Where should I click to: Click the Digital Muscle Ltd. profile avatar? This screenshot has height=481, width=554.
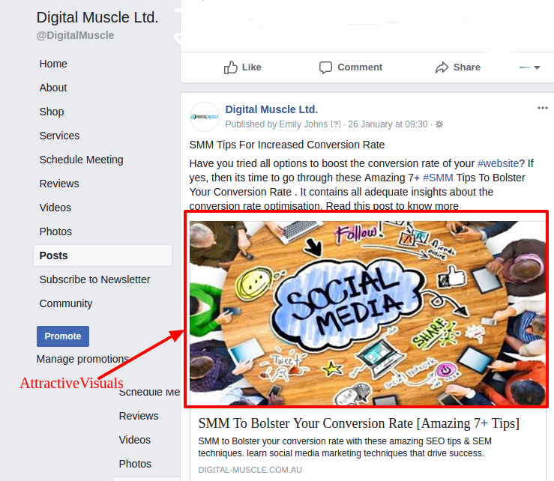[x=205, y=117]
